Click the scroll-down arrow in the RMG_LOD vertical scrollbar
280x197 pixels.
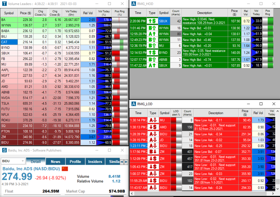click(278, 189)
